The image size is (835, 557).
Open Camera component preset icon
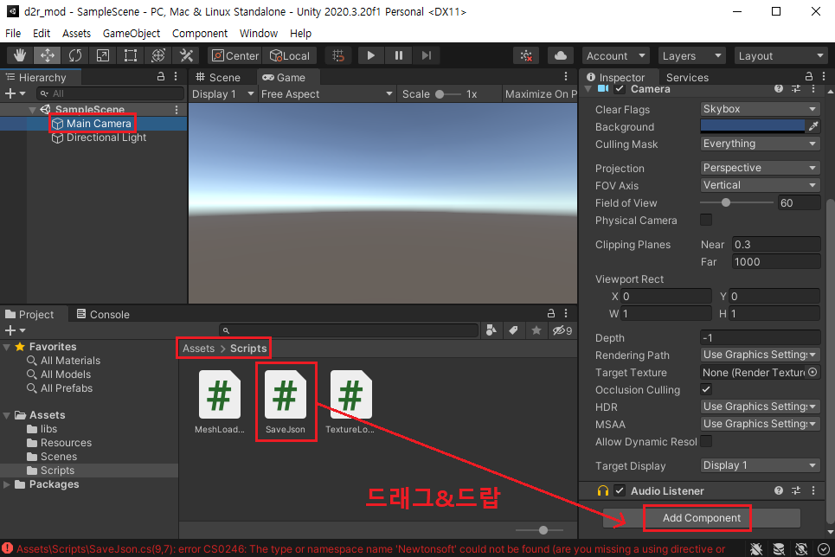[796, 89]
